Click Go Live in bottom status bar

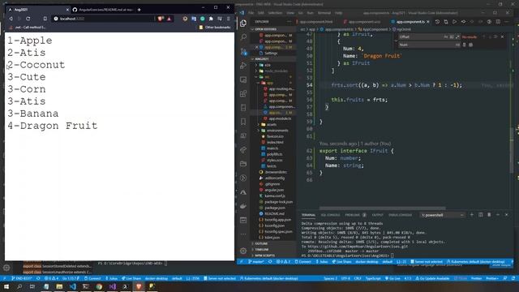(x=392, y=278)
